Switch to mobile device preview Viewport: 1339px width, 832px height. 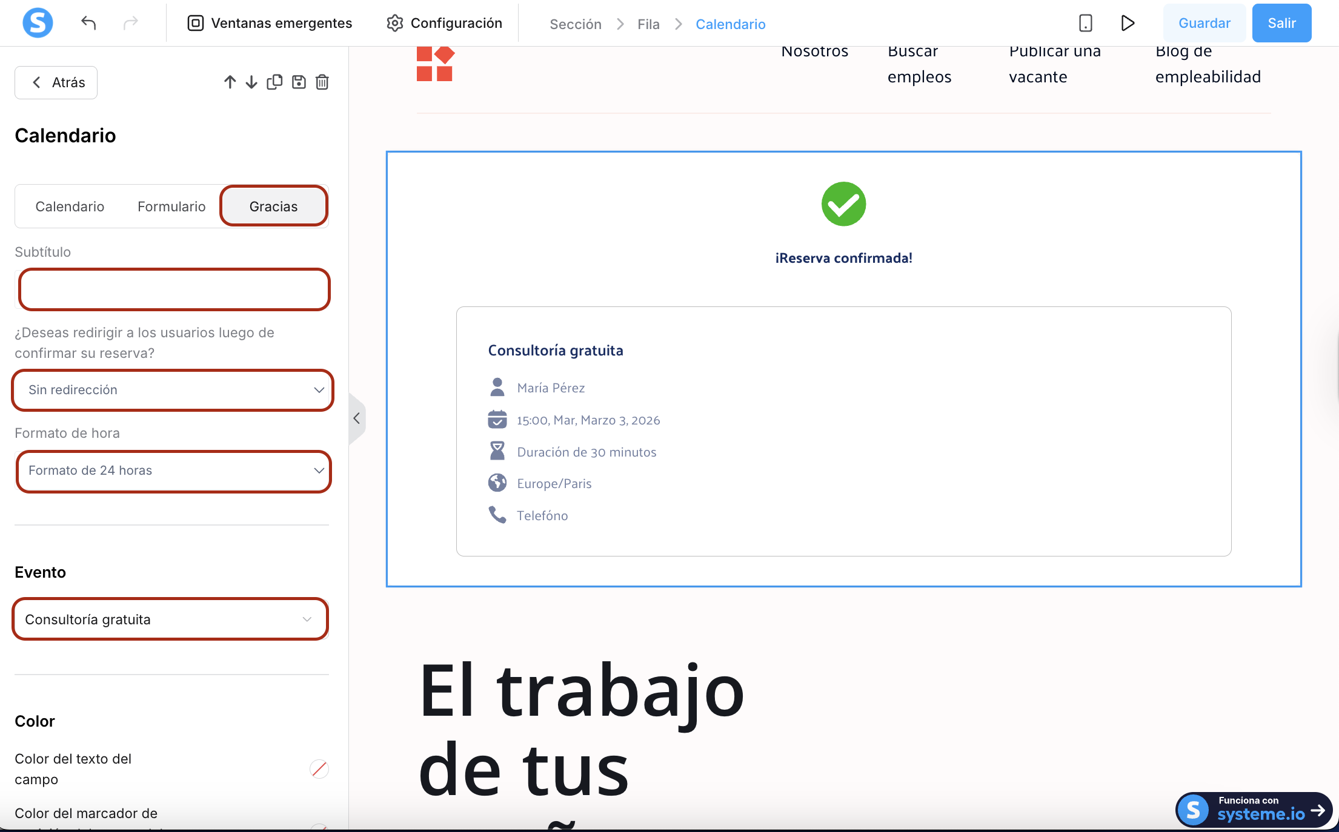point(1085,23)
